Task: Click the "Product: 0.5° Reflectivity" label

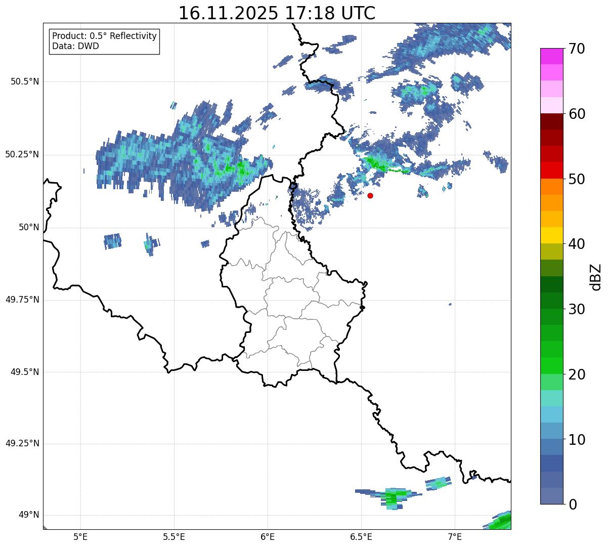Action: (104, 36)
